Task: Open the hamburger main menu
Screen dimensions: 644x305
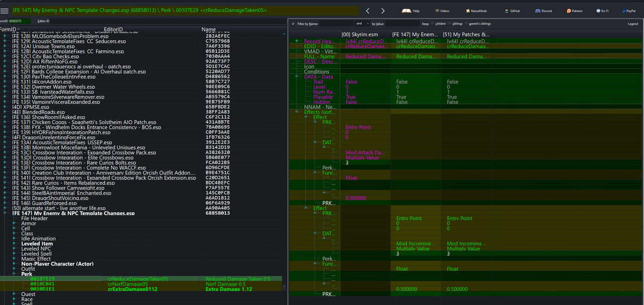Action: click(x=5, y=11)
